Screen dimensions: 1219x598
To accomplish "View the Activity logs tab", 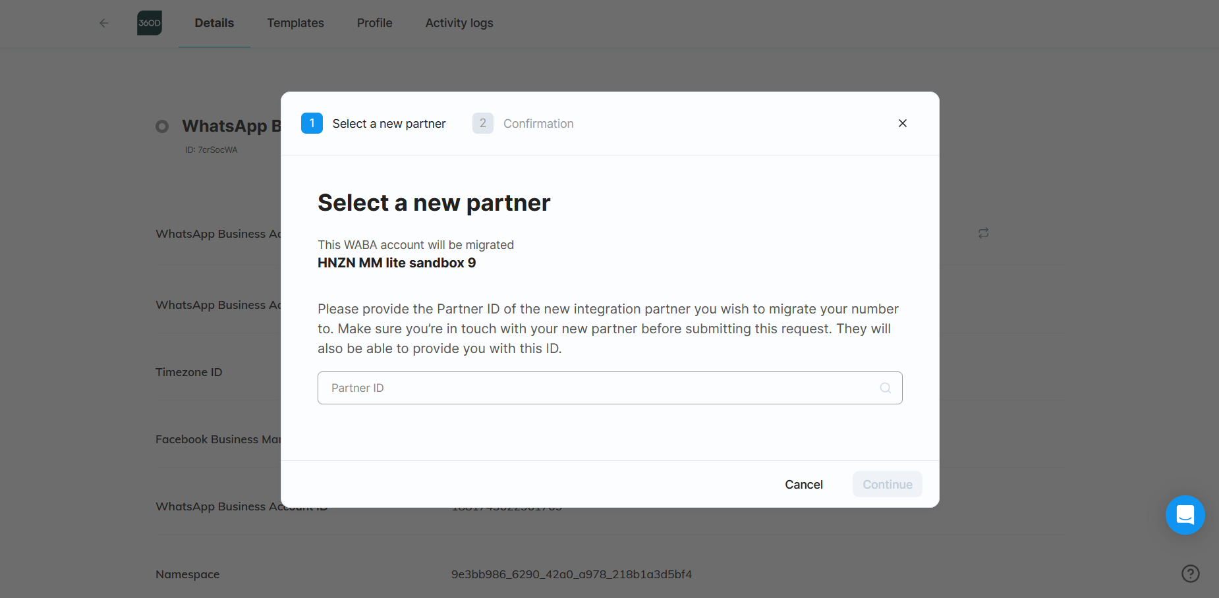I will [459, 23].
